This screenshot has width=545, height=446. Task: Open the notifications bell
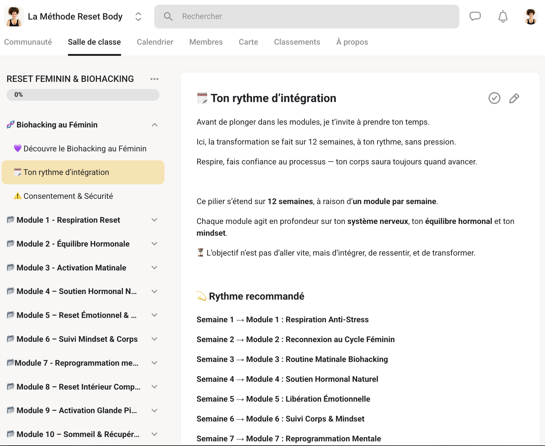[x=503, y=16]
